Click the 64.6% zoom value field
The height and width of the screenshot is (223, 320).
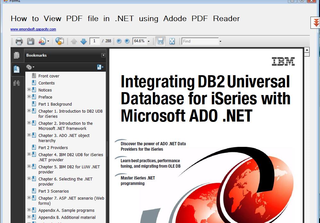coord(139,41)
